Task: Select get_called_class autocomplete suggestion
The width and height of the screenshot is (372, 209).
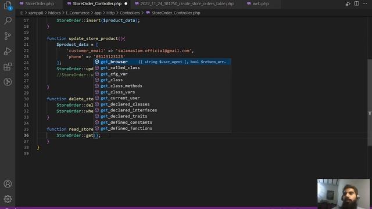Action: click(x=162, y=68)
